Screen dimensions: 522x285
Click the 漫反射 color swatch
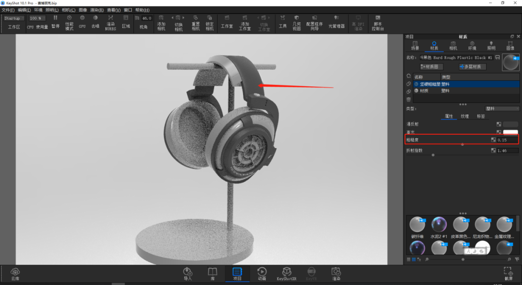[x=510, y=124]
